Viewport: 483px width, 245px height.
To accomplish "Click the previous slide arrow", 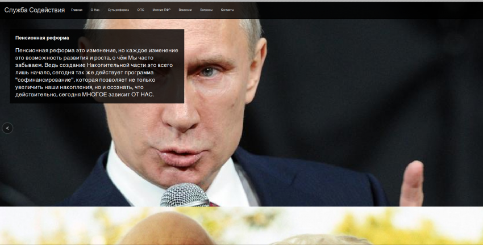I will 7,128.
